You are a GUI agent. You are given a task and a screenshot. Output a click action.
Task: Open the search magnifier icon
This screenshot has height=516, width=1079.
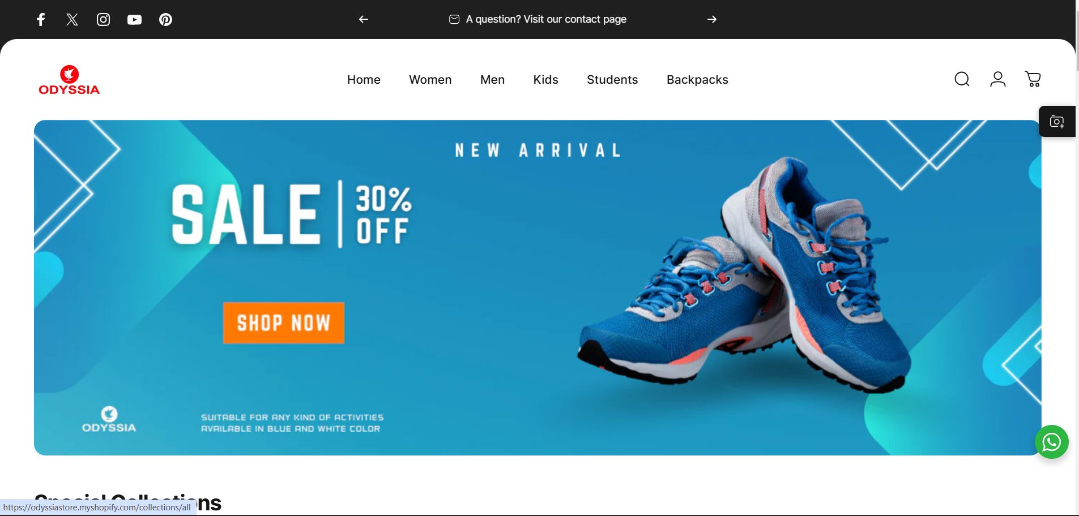962,79
